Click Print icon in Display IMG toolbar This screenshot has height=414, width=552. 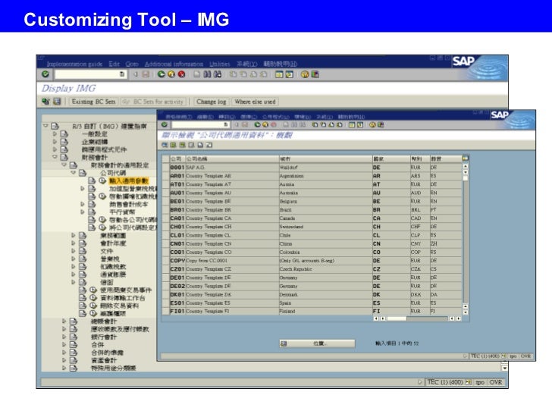[197, 74]
